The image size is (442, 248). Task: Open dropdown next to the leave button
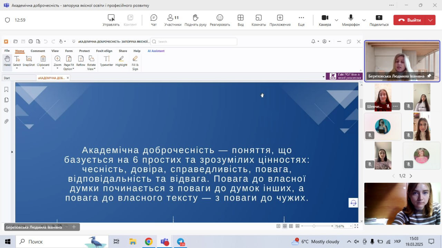430,20
